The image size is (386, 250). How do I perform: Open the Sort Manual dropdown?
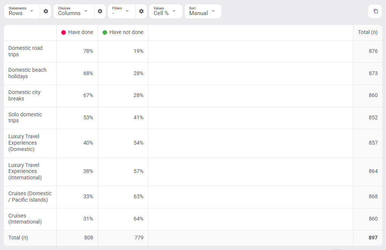click(x=203, y=11)
